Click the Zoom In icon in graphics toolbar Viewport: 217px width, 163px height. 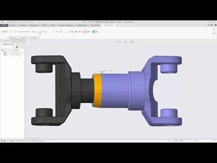pyautogui.click(x=110, y=42)
